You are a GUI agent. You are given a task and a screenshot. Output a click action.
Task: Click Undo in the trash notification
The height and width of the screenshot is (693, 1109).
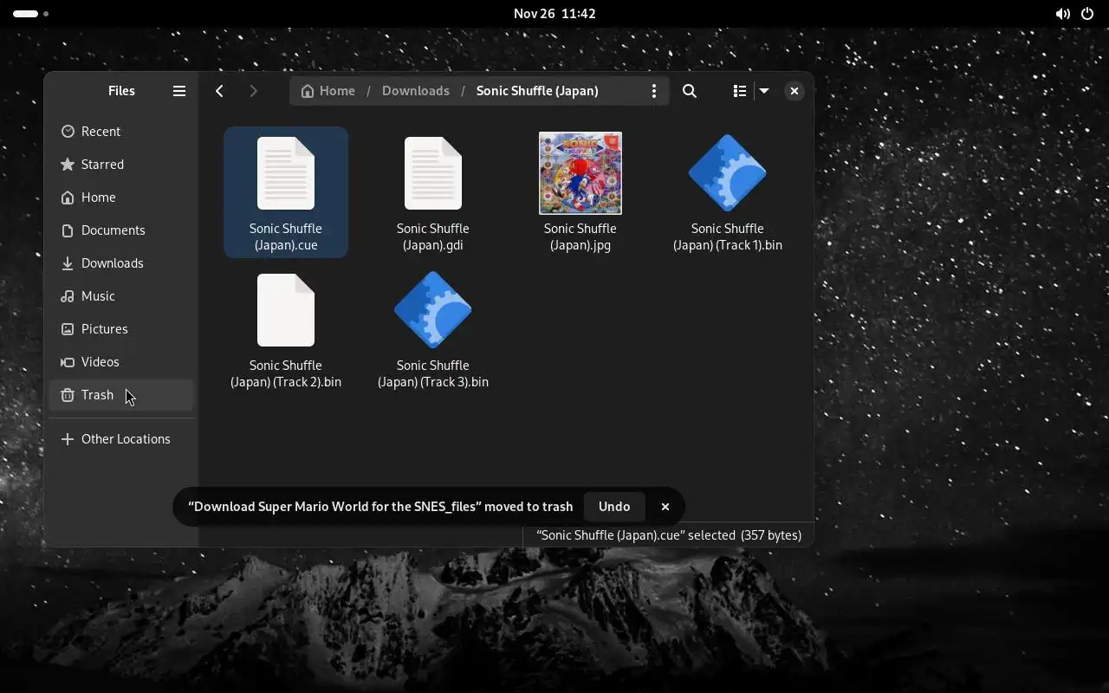tap(614, 507)
